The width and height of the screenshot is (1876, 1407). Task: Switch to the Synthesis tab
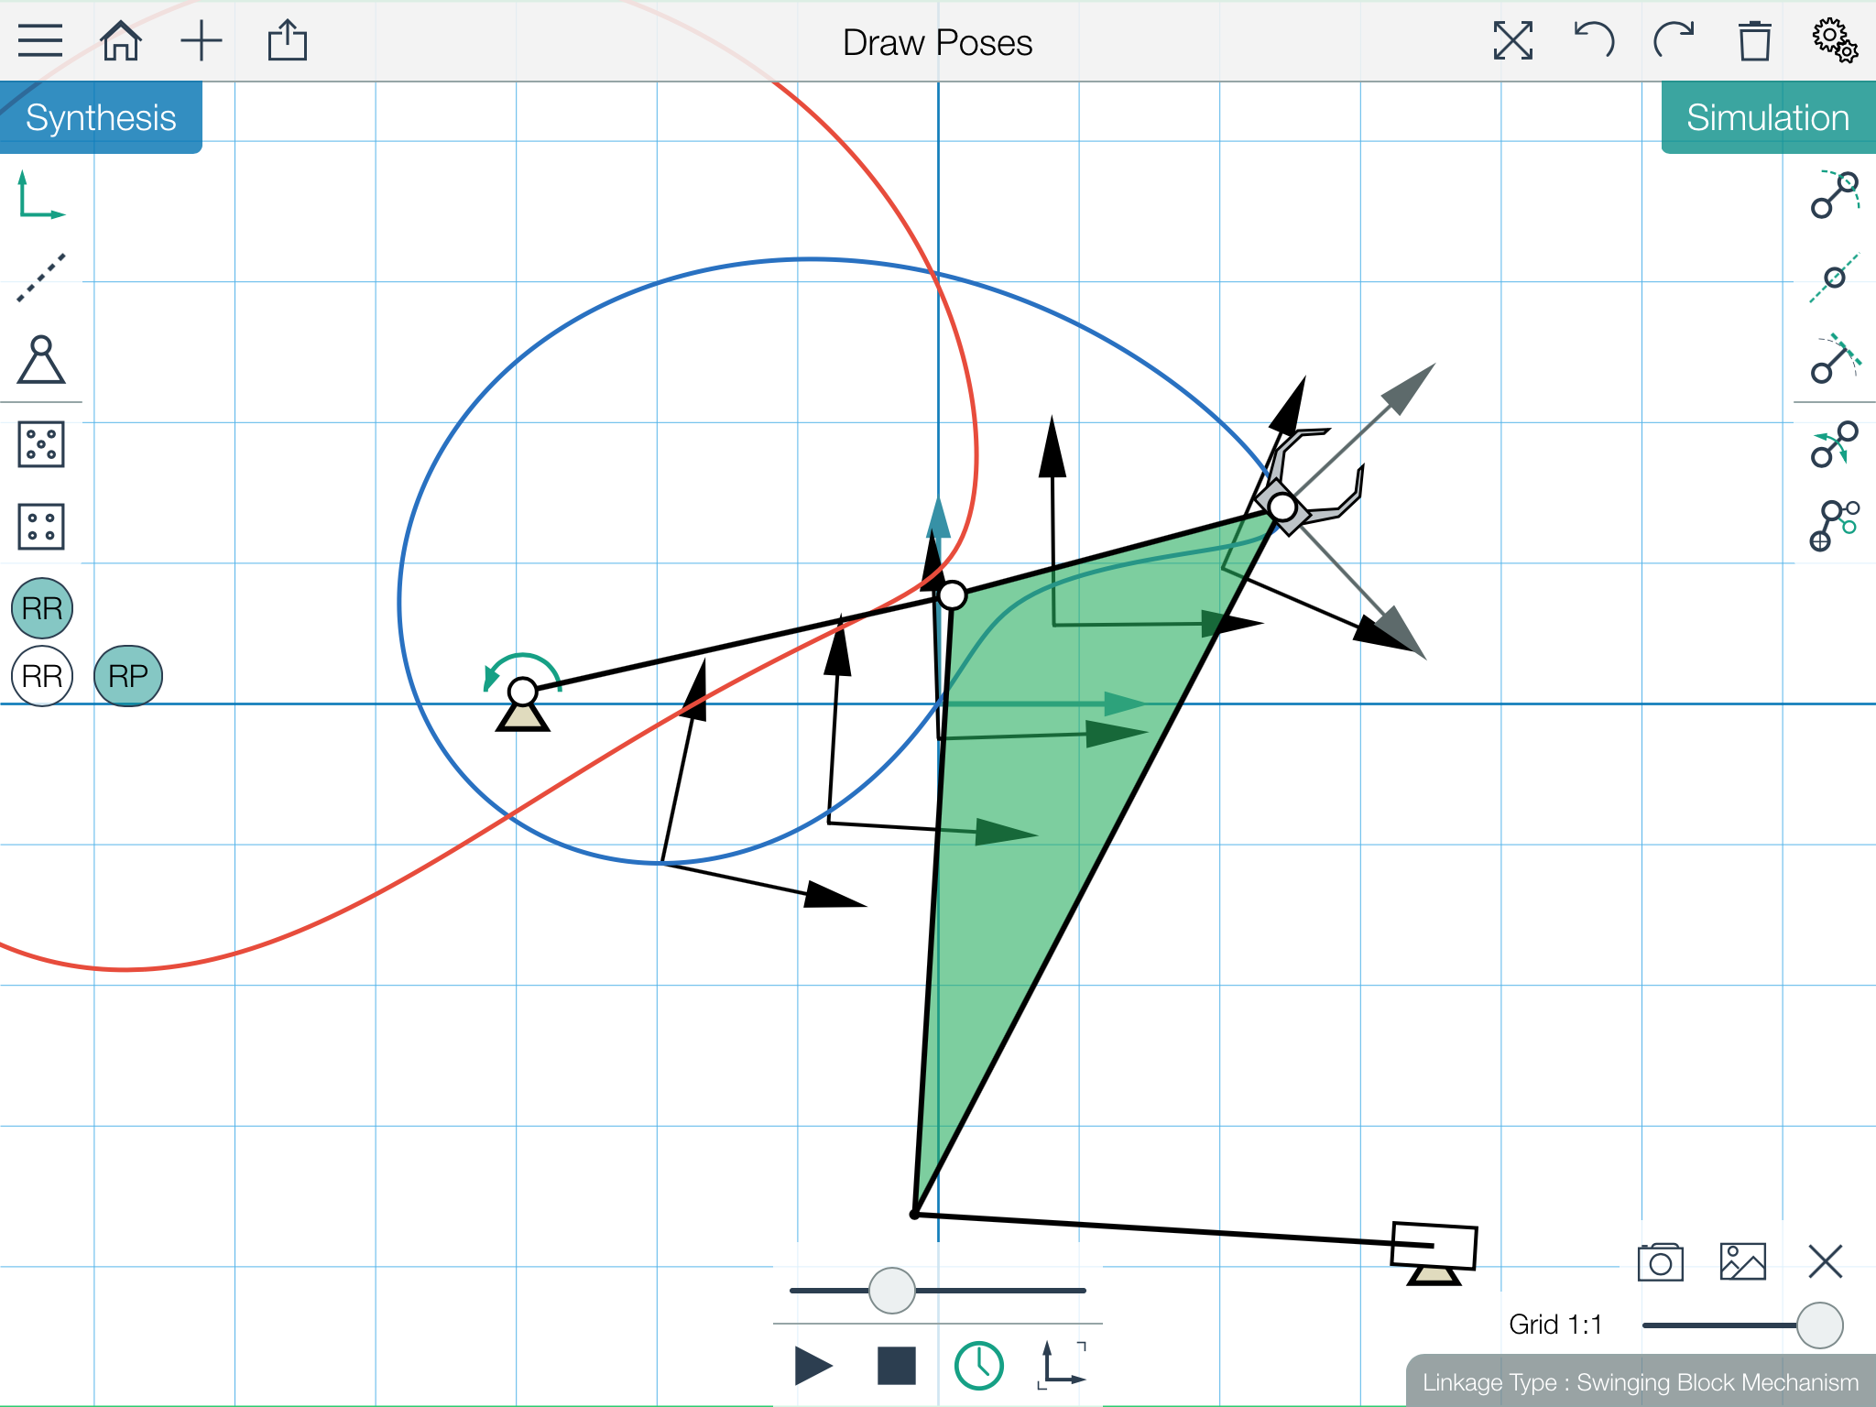(101, 117)
